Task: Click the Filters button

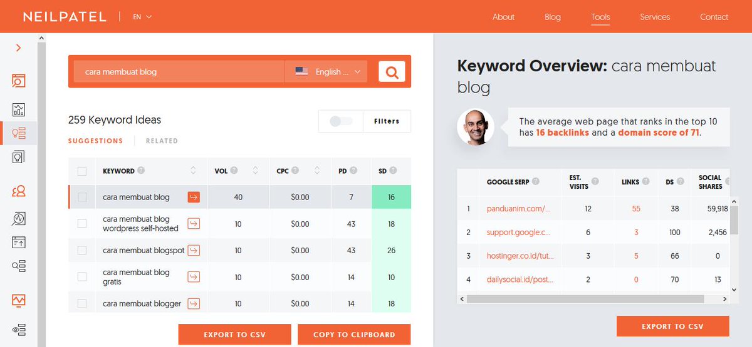Action: pos(387,121)
